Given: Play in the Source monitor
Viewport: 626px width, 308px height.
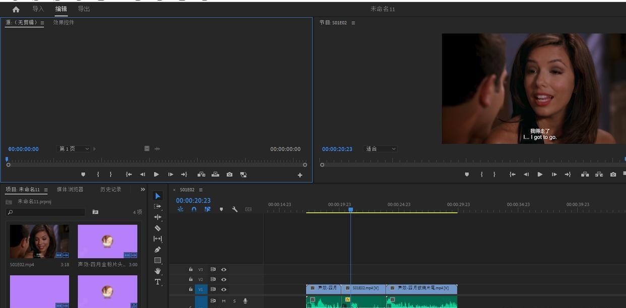Looking at the screenshot, I should (156, 175).
